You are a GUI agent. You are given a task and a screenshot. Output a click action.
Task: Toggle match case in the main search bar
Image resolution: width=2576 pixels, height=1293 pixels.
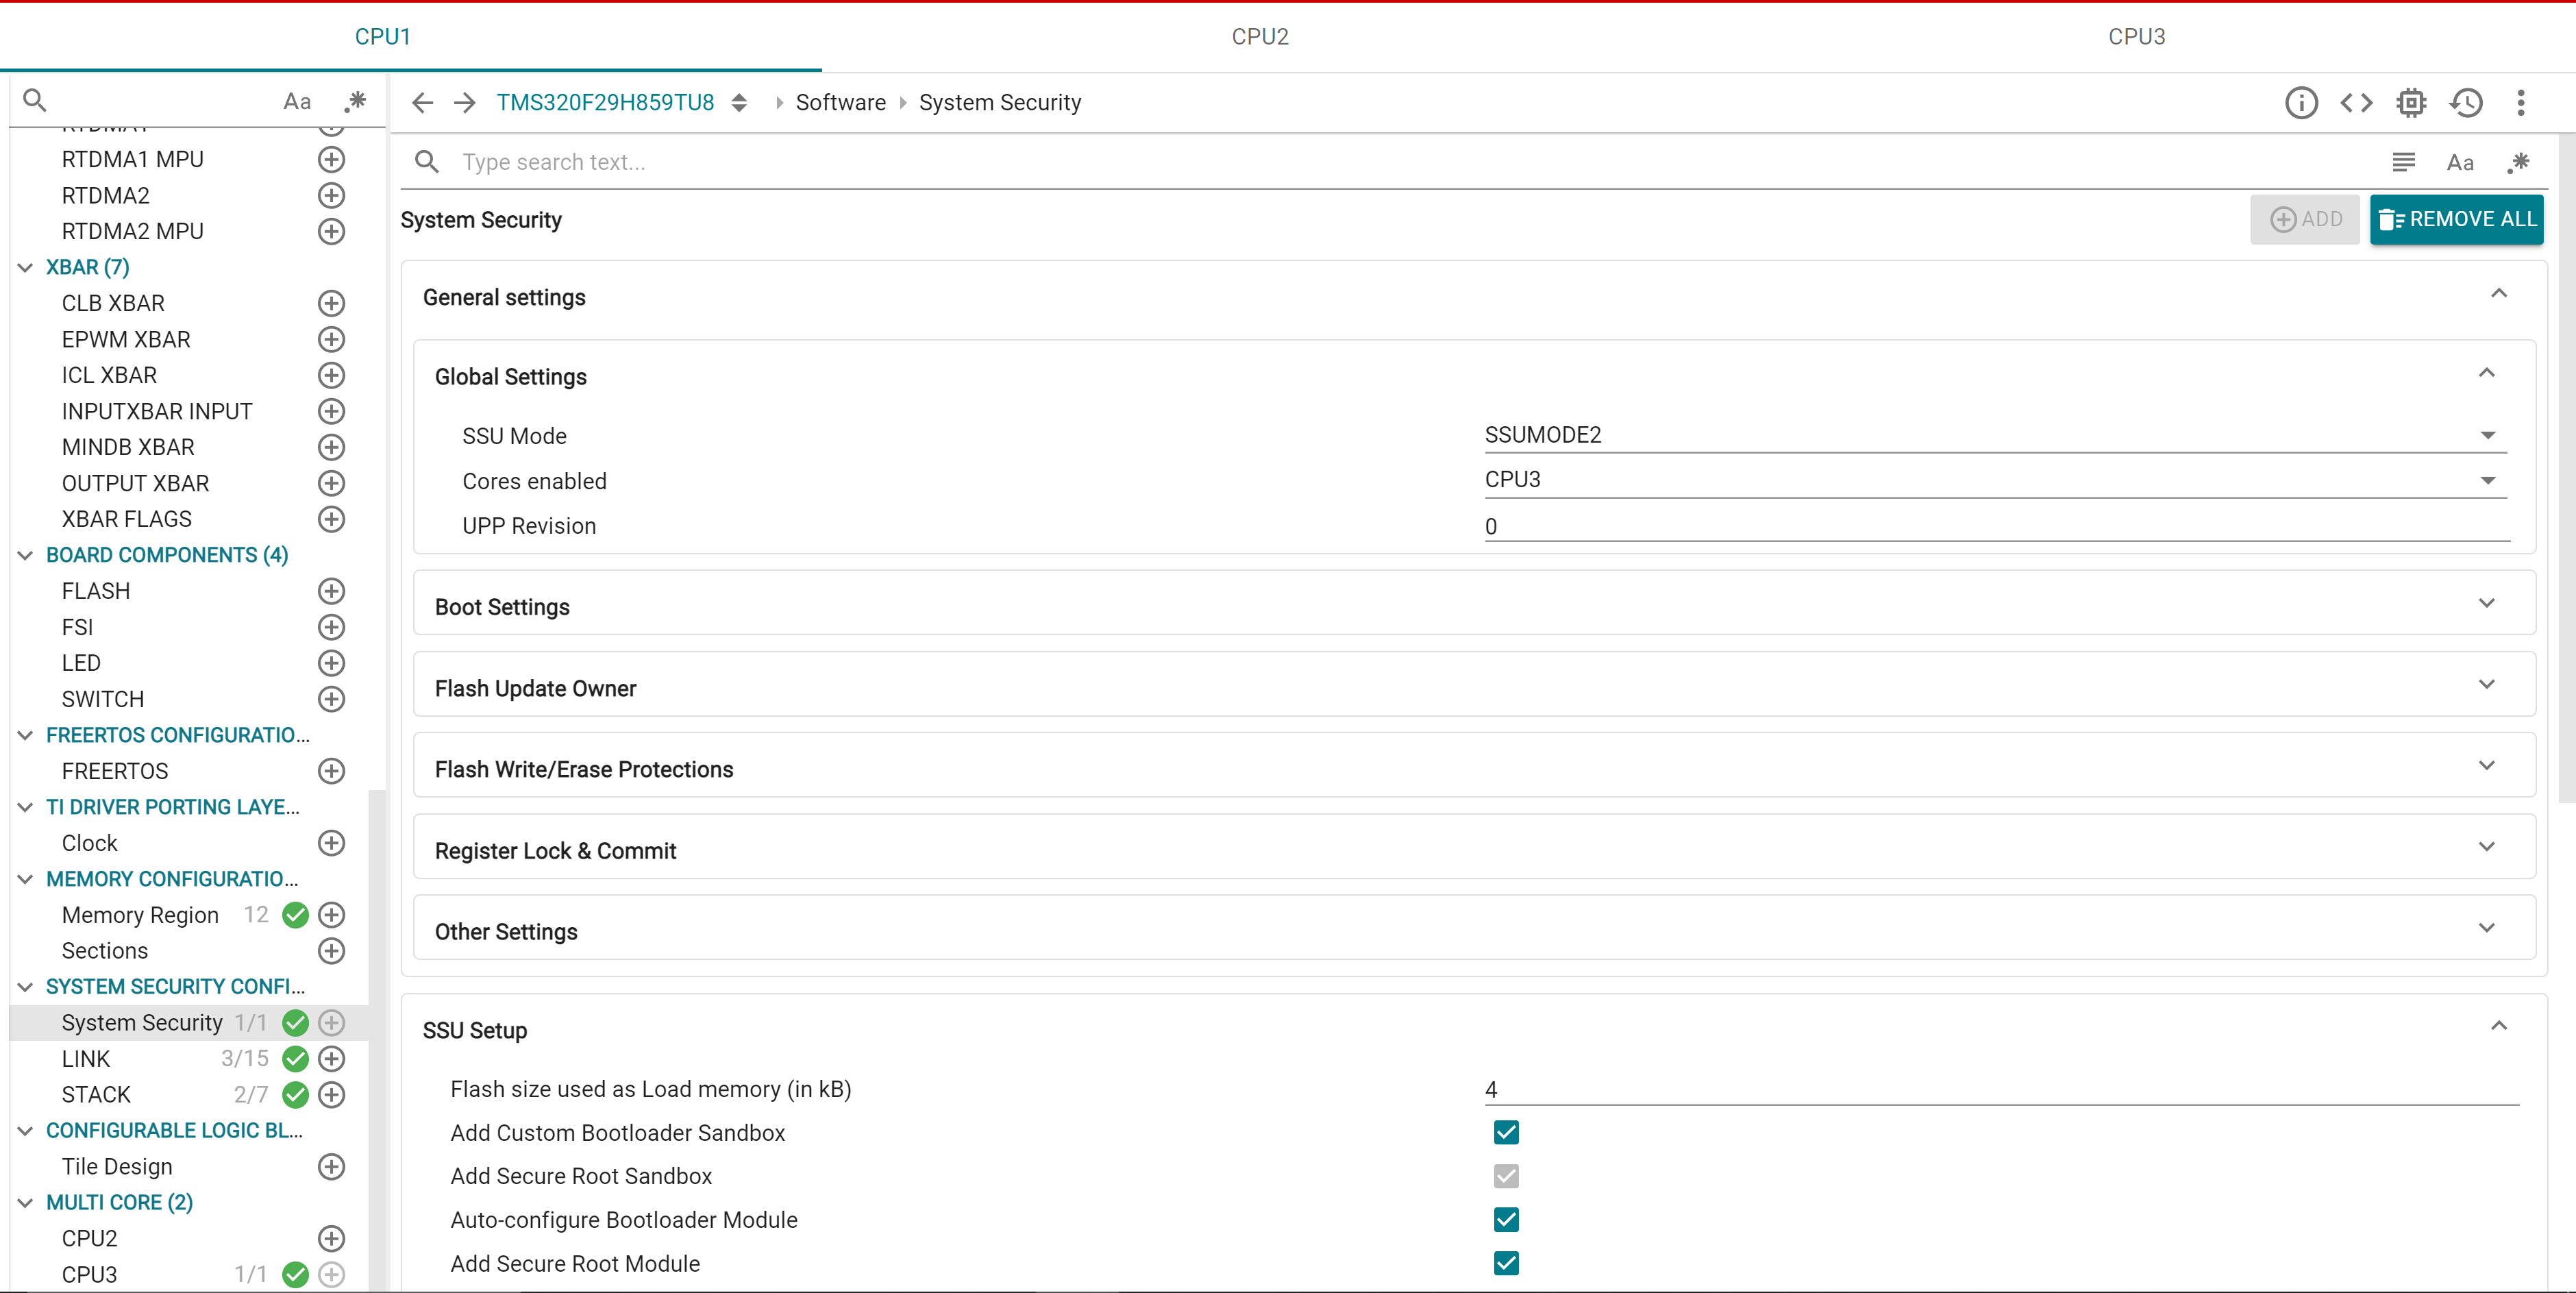point(2459,162)
